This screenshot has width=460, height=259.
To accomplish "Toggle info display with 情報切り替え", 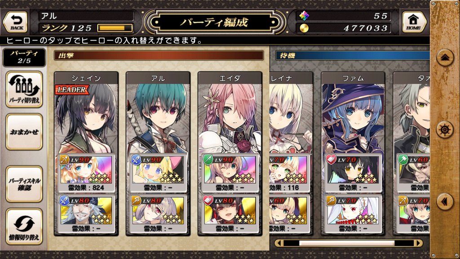I will pos(24,227).
